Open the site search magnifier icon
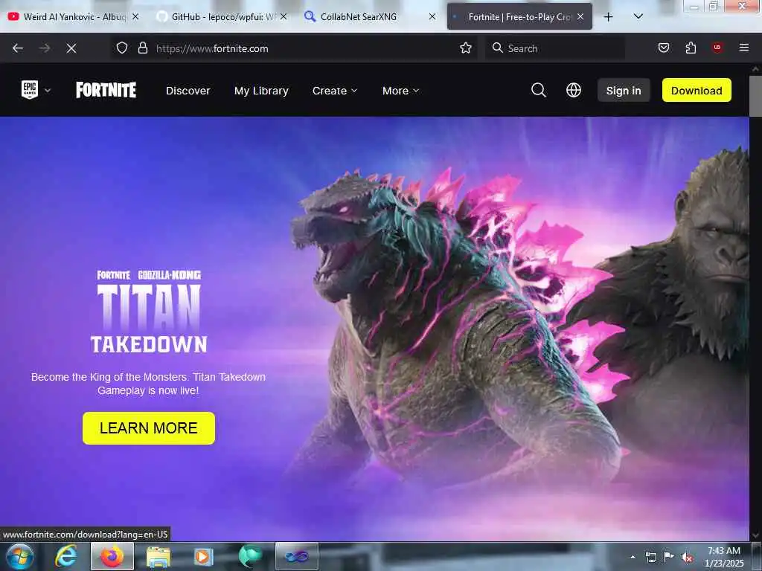Viewport: 762px width, 571px height. [x=539, y=90]
